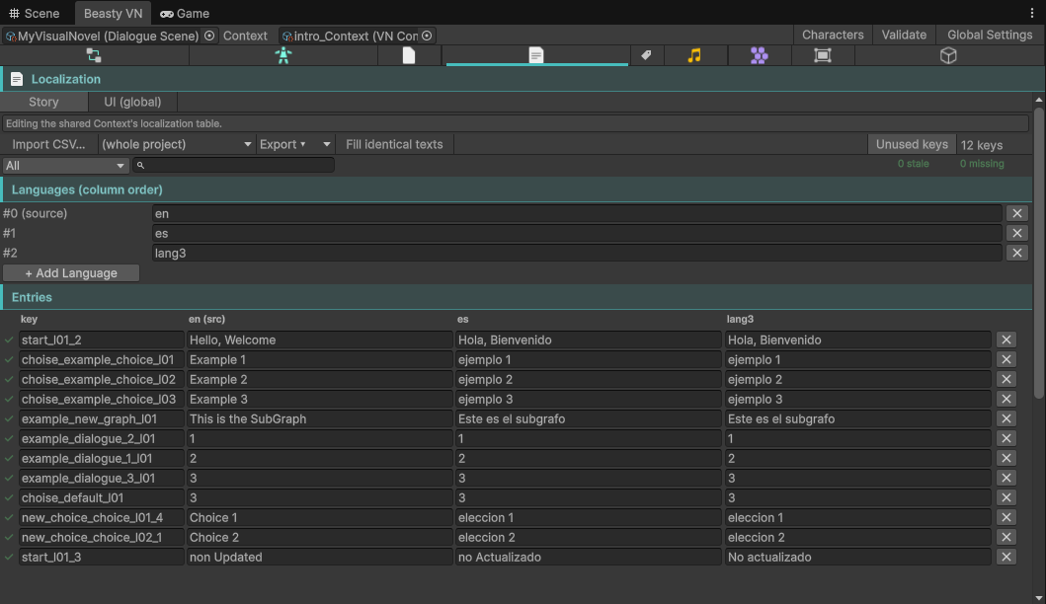Remove the 'lang3' language
Screen dimensions: 1046x604
1016,253
